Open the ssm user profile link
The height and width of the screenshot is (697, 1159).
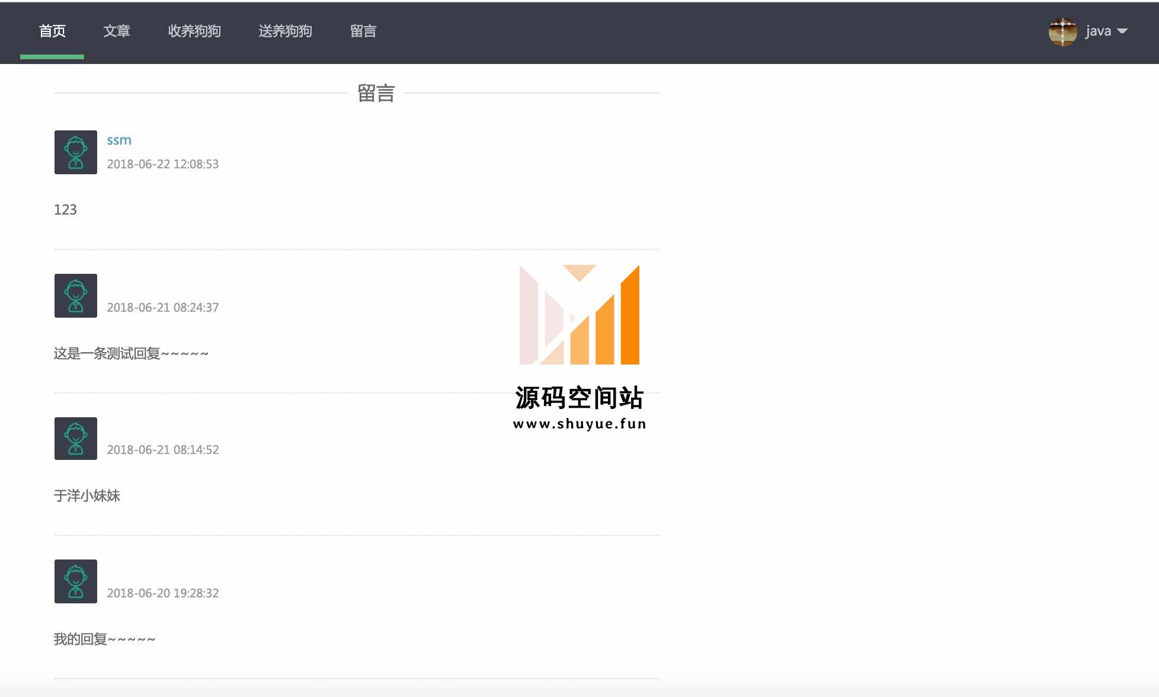(119, 140)
